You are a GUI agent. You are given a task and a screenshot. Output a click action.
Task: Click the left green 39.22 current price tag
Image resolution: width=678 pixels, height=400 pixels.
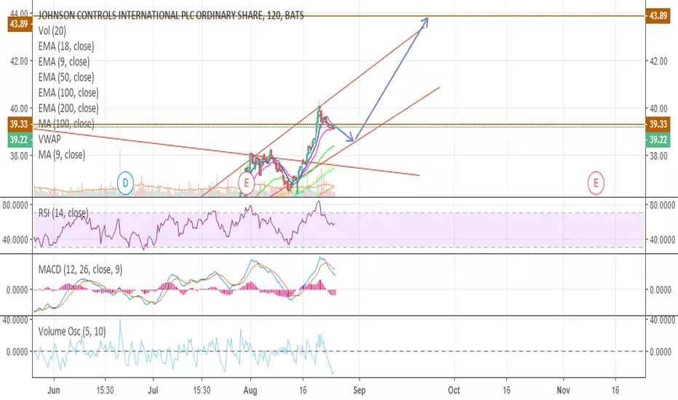click(19, 140)
